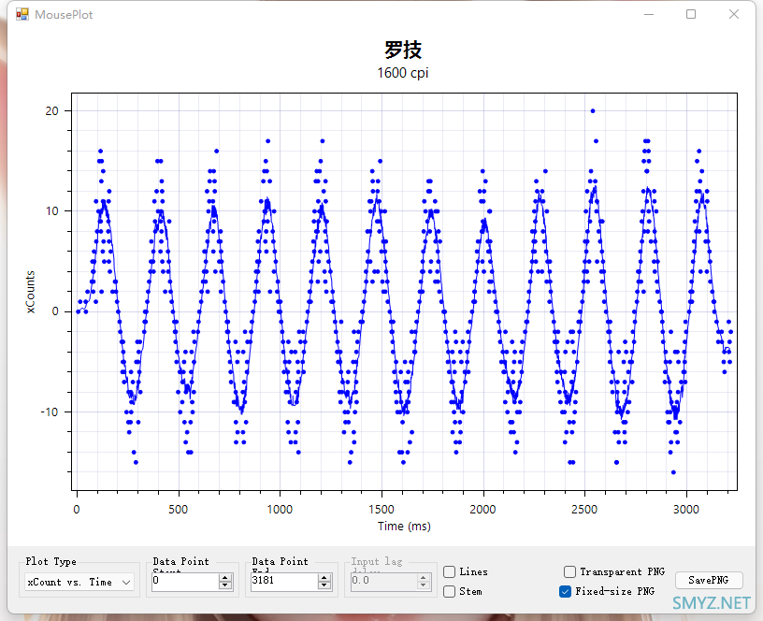
Task: Click the 'xCounts' y-axis label
Action: (30, 292)
